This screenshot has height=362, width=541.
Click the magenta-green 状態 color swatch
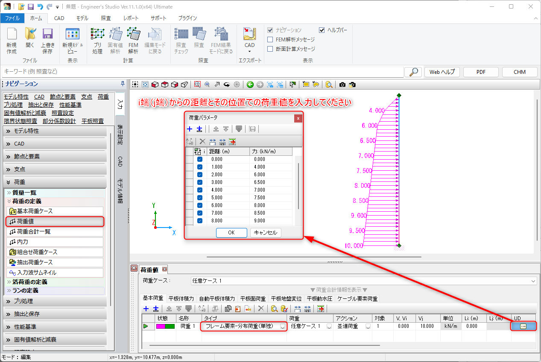pyautogui.click(x=165, y=326)
